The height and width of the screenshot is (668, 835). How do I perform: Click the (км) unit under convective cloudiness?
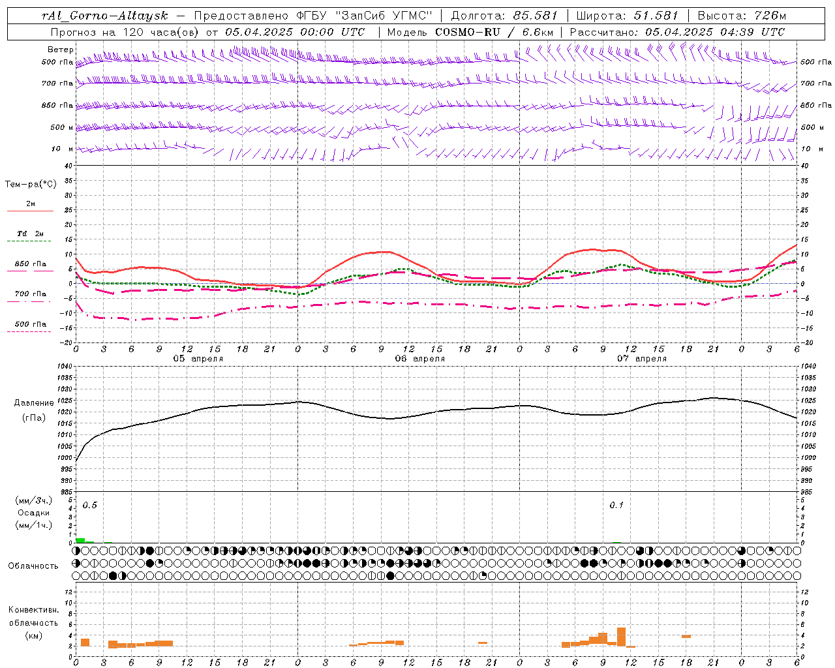point(33,635)
